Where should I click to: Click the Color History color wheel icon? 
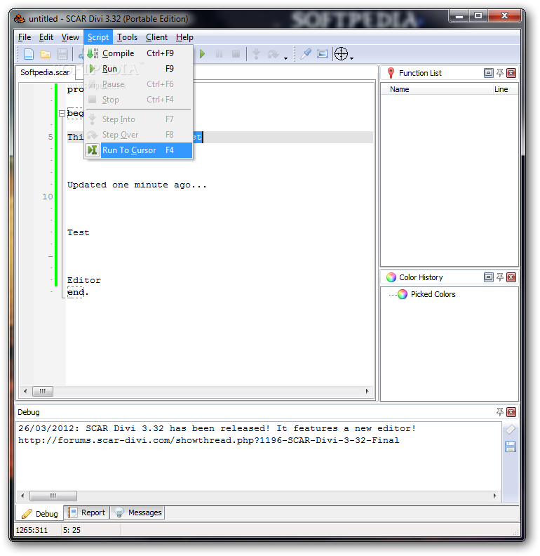pos(391,277)
